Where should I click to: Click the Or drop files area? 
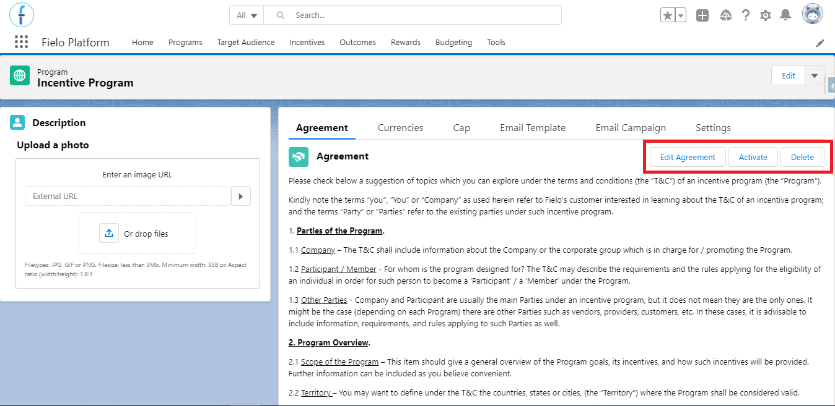coord(138,233)
